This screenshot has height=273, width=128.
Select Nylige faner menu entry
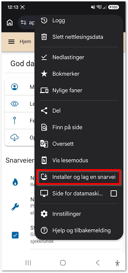[79, 90]
